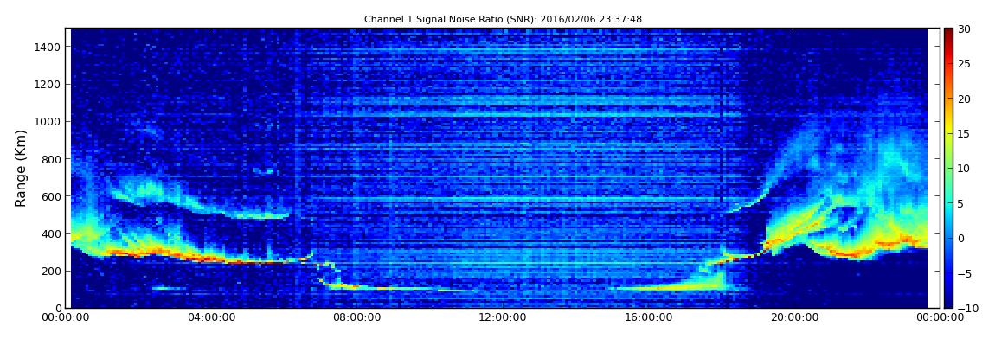
Task: Click colorbar tick label −5
Action: point(965,273)
